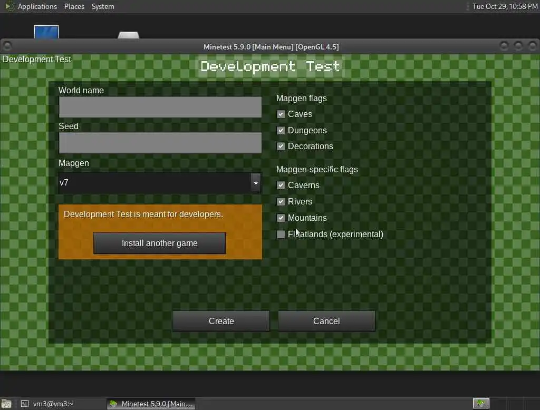The width and height of the screenshot is (540, 410).
Task: Click the Cancel button
Action: click(326, 321)
